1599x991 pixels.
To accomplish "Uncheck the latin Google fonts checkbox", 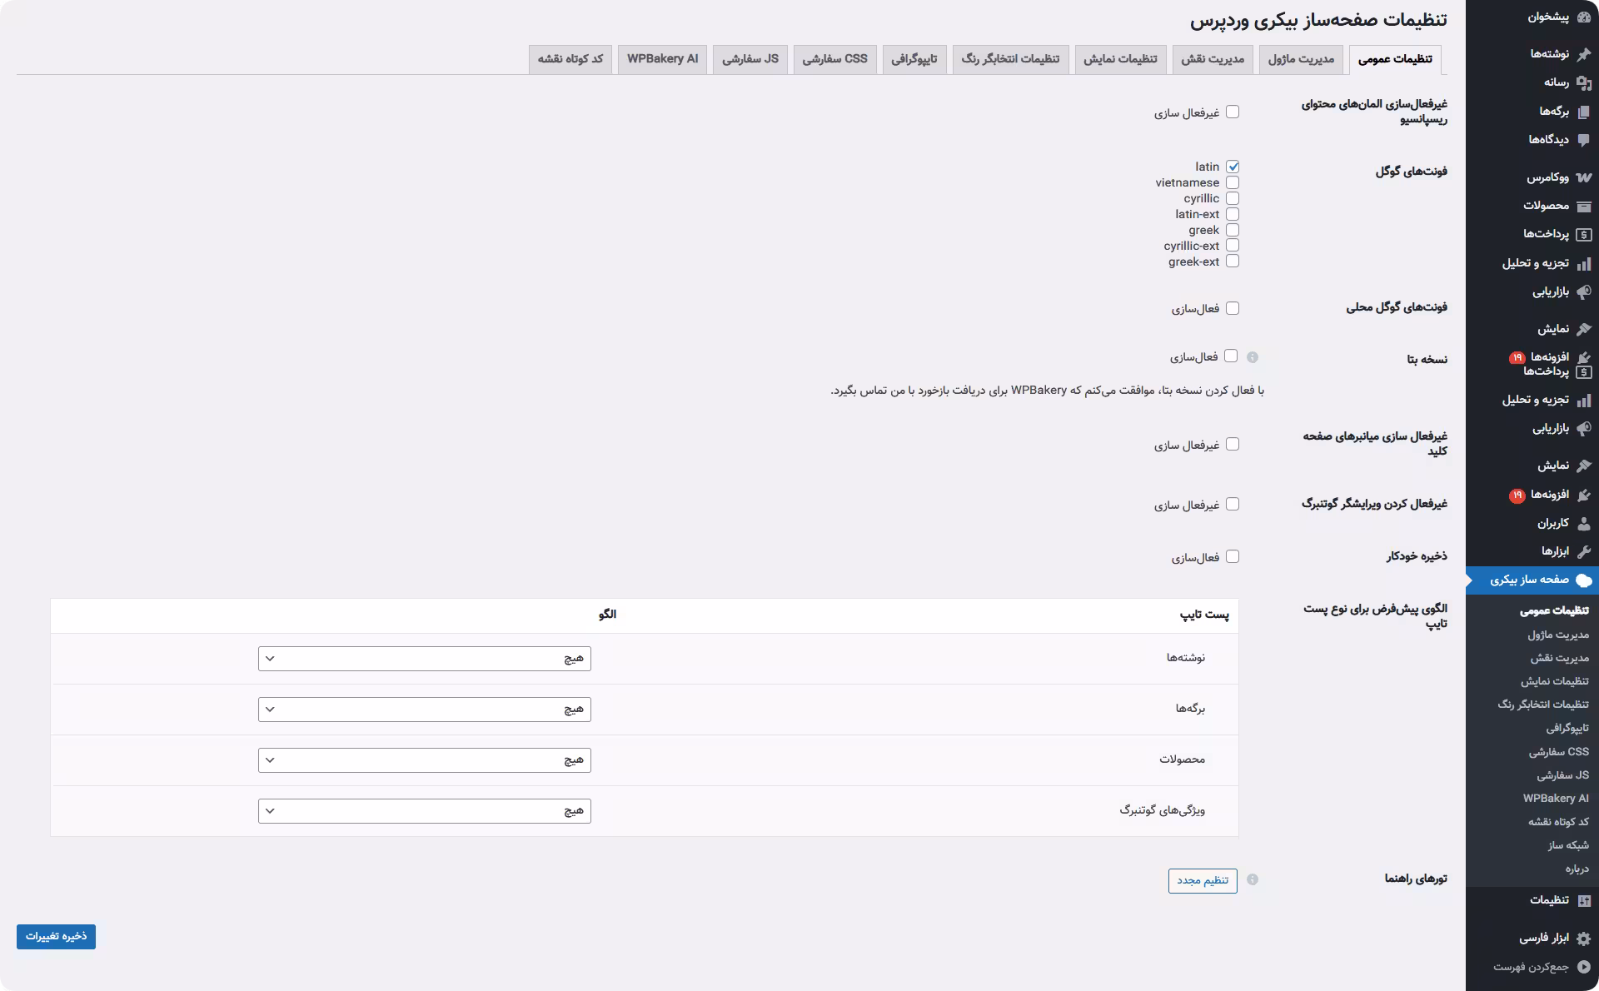I will (1233, 167).
